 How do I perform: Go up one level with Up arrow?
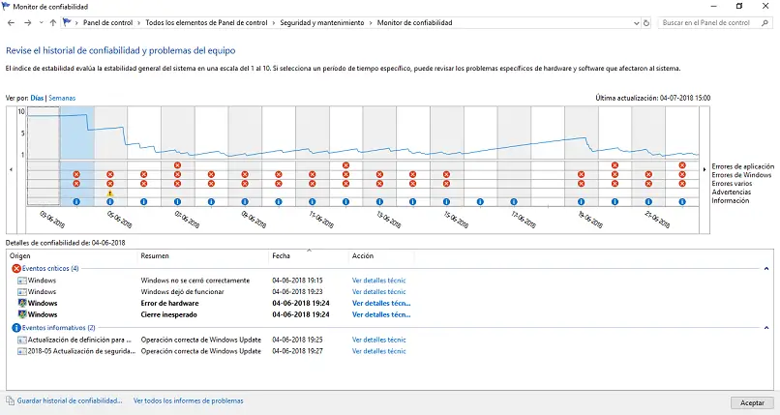(52, 22)
